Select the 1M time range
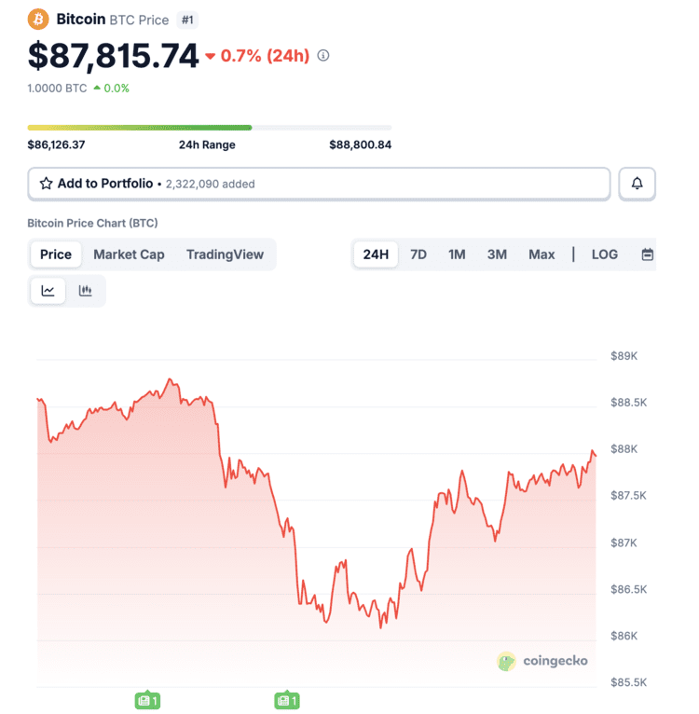The width and height of the screenshot is (699, 714). pyautogui.click(x=457, y=254)
